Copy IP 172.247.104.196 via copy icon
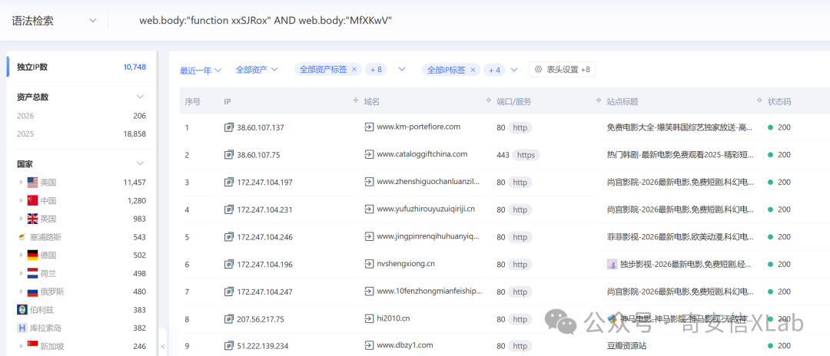This screenshot has height=356, width=830. [x=229, y=264]
